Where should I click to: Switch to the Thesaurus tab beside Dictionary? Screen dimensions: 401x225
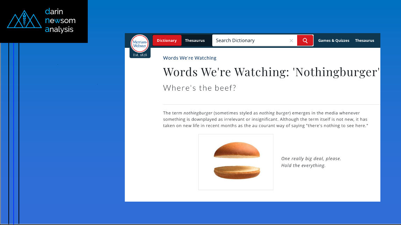[x=195, y=40]
